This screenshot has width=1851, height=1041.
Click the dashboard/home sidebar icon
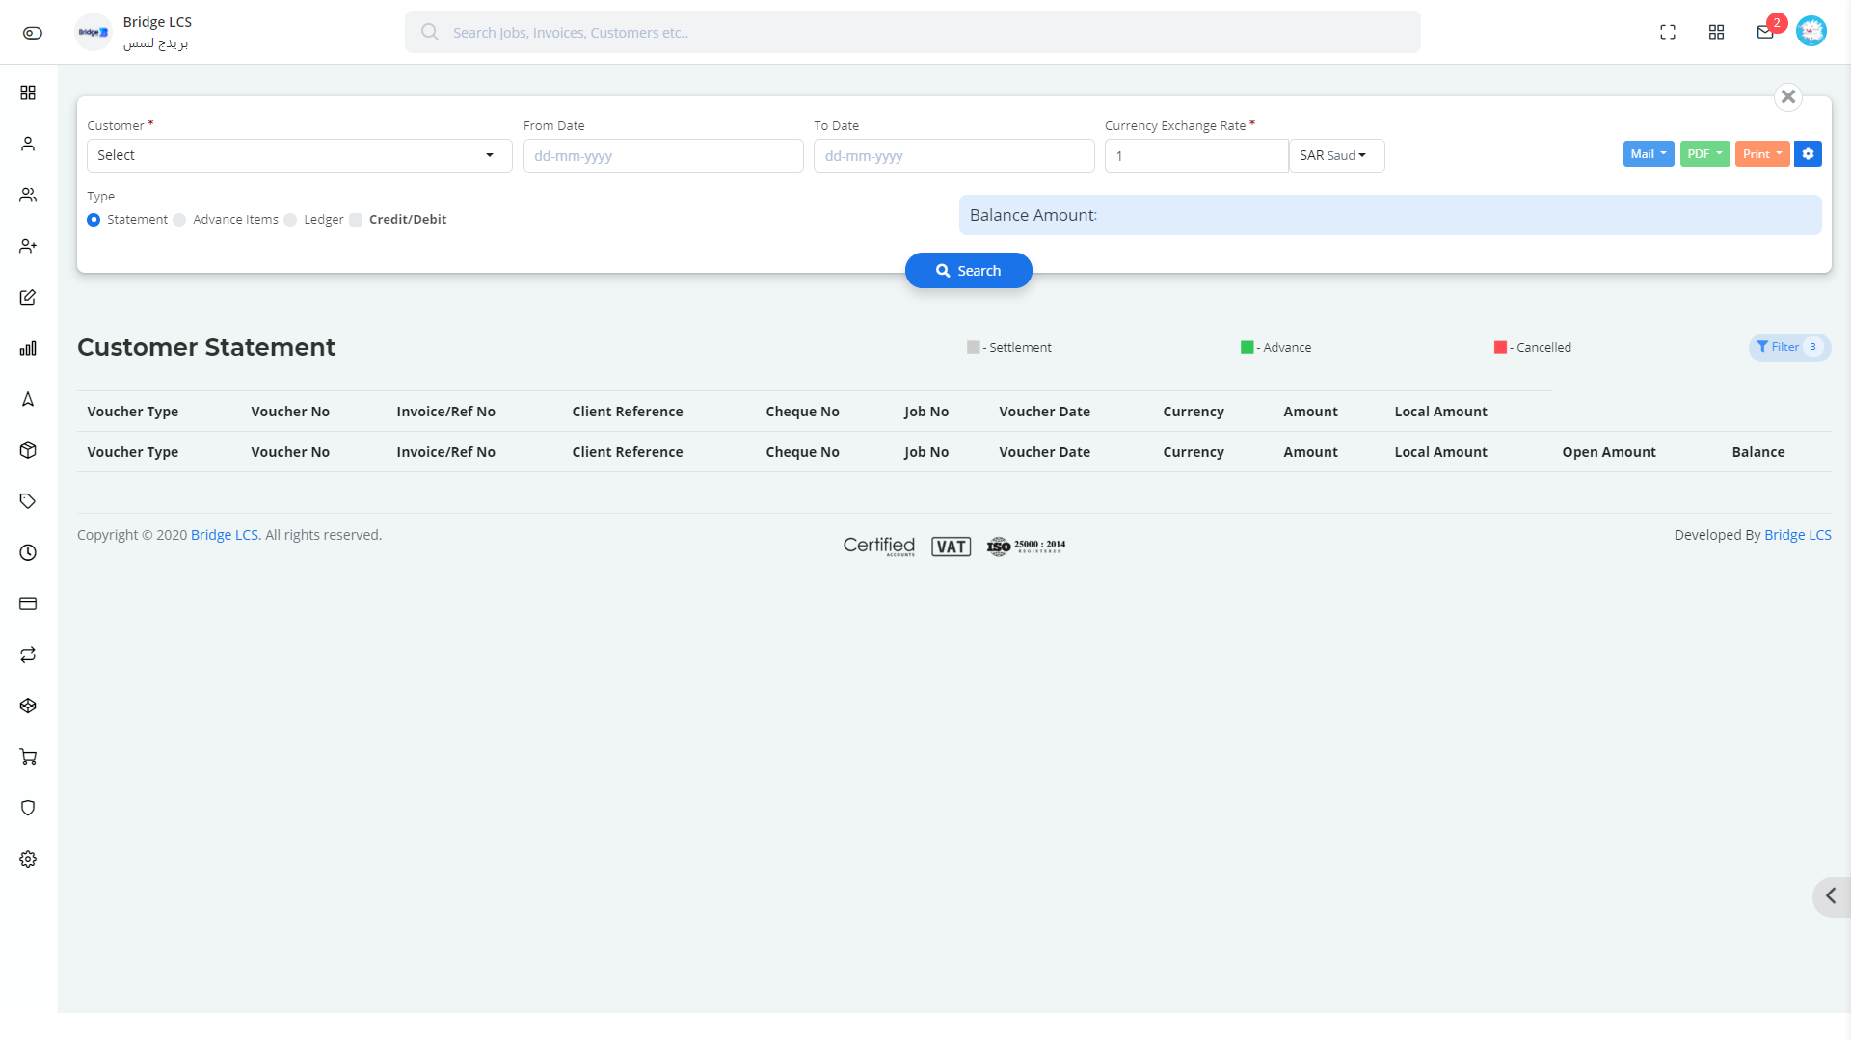pos(28,92)
